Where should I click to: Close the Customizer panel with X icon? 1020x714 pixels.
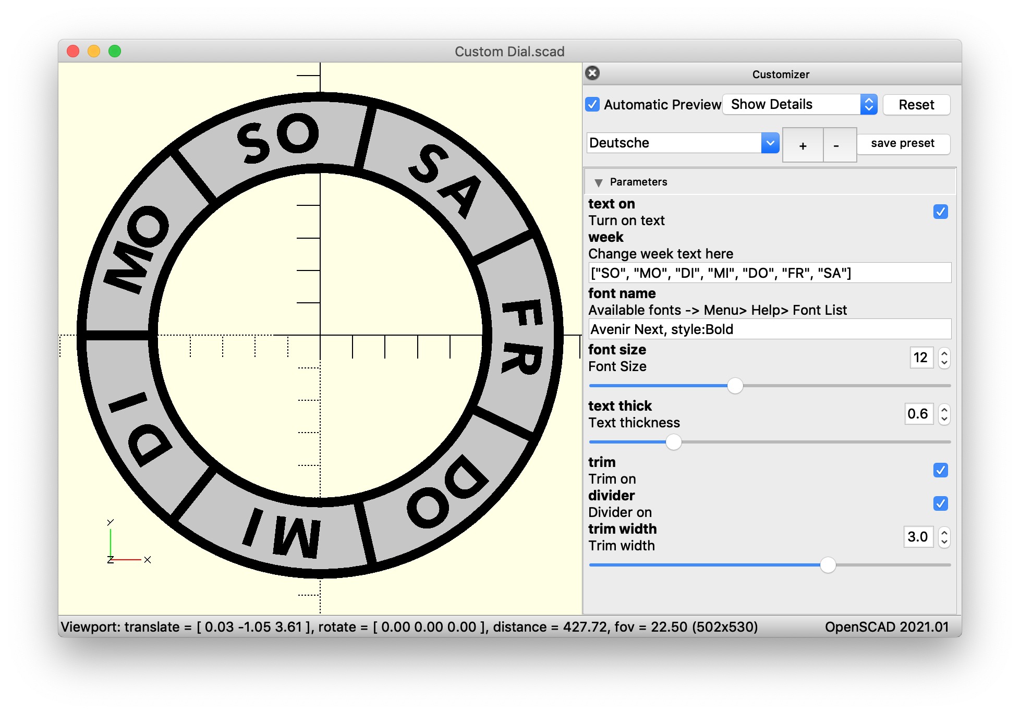592,73
